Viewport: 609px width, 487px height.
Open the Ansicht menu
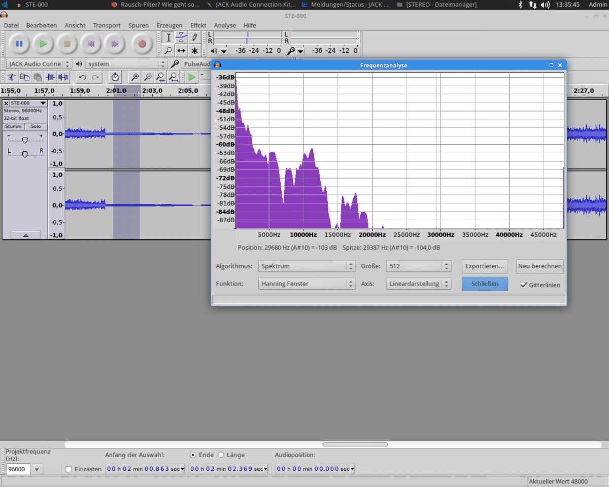(x=75, y=25)
